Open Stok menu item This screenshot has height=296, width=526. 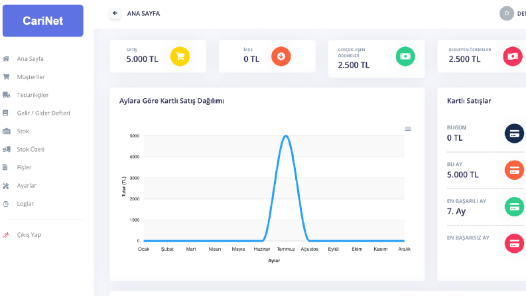[x=23, y=131]
